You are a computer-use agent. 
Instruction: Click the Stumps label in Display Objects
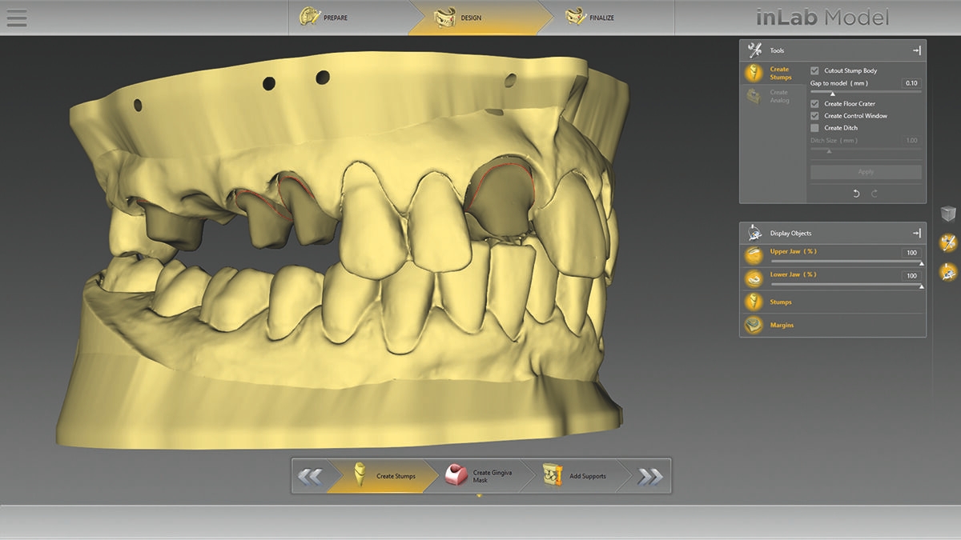point(781,302)
